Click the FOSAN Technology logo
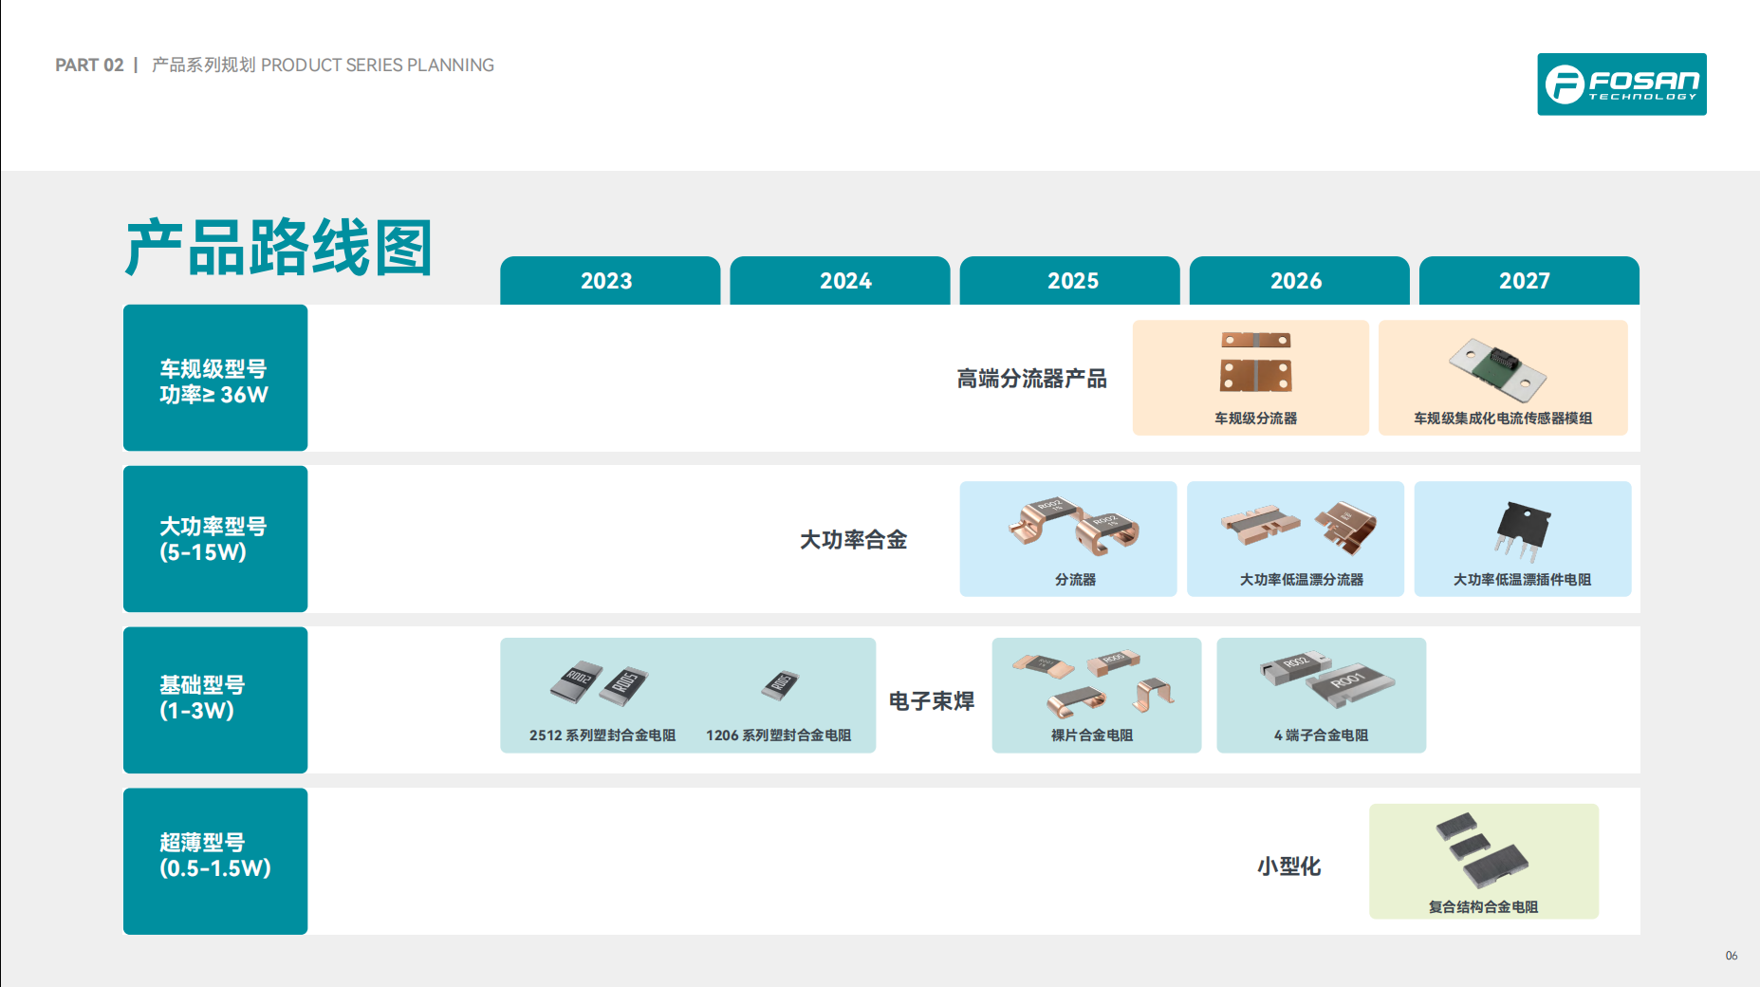The image size is (1760, 987). pos(1621,84)
